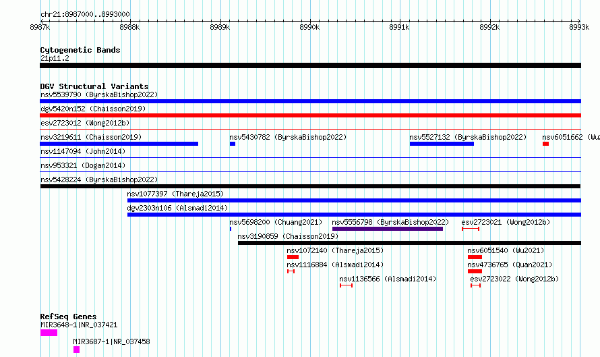The height and width of the screenshot is (357, 600).
Task: Select the black nsv5428224 variant bar
Action: click(310, 186)
